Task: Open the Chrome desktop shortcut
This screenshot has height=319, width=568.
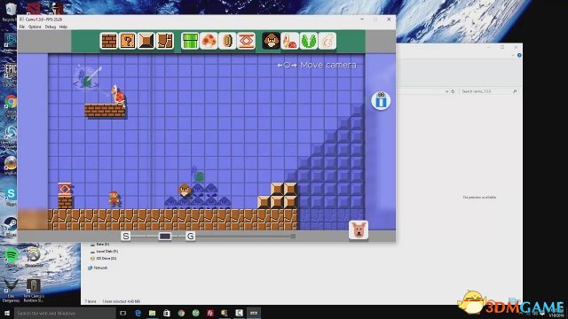Action: 11,105
